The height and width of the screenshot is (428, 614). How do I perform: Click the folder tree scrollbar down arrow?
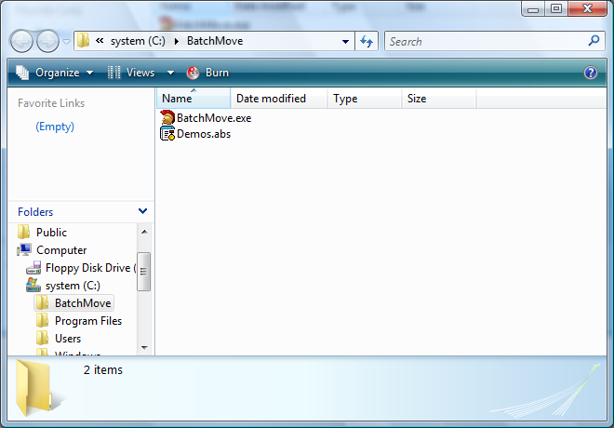[x=144, y=347]
